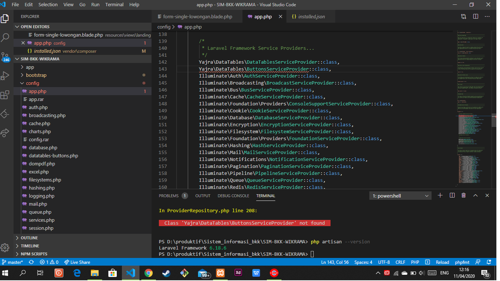The width and height of the screenshot is (500, 281).
Task: Open database.php in the explorer
Action: point(43,148)
